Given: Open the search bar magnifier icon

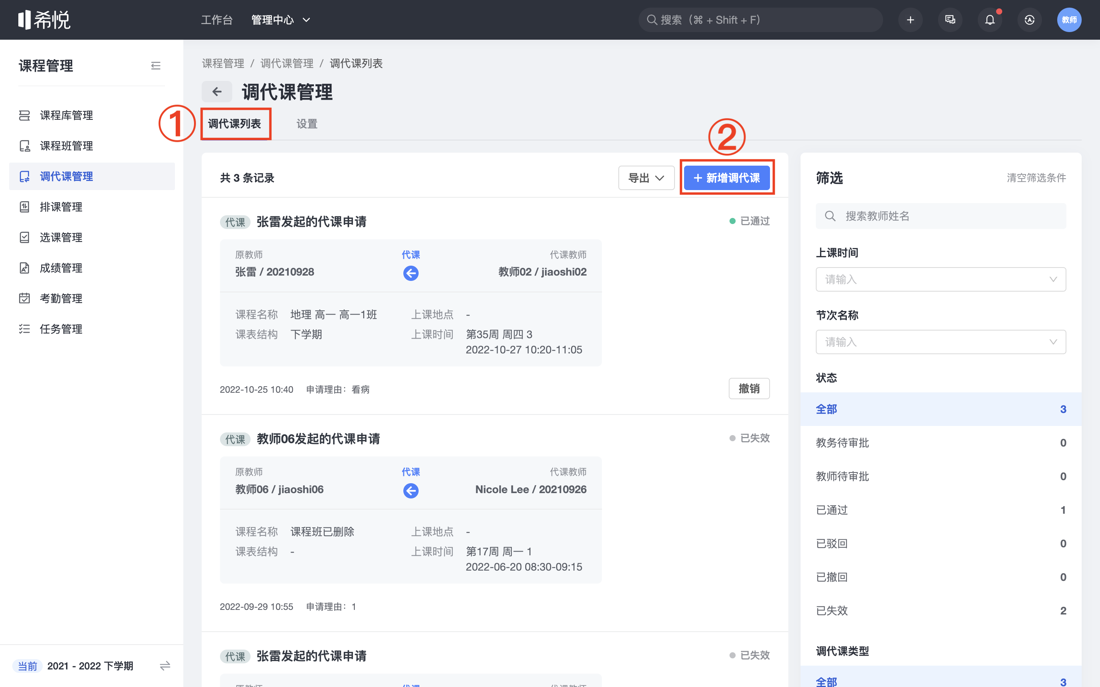Looking at the screenshot, I should (651, 20).
